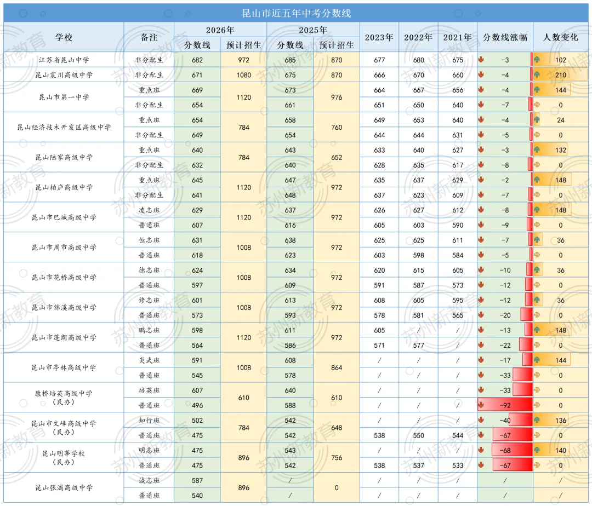Click the 2025 enrollment cell 864
Viewport: 592px width, 506px height.
coord(337,367)
